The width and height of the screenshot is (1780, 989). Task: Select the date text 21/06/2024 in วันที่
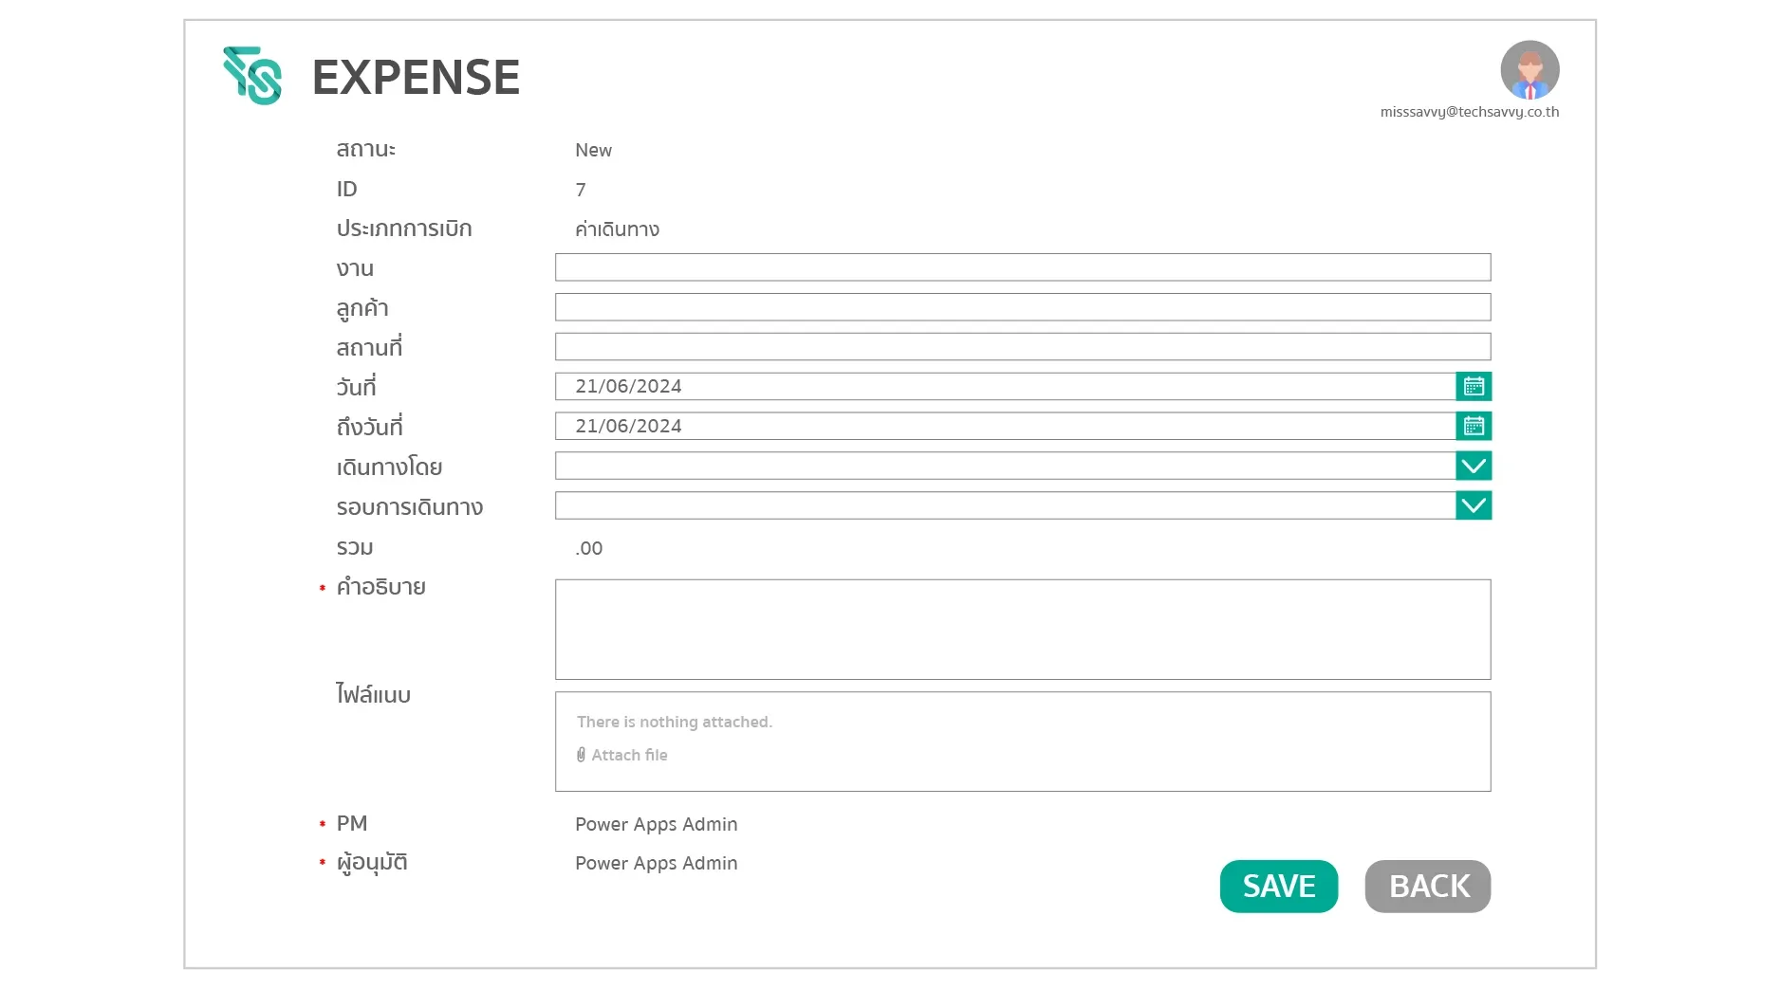(628, 386)
